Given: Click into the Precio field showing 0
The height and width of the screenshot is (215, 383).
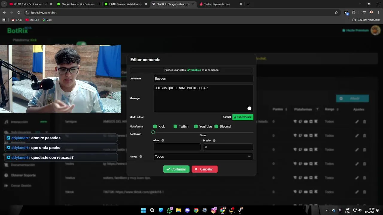Looking at the screenshot, I should [x=228, y=147].
